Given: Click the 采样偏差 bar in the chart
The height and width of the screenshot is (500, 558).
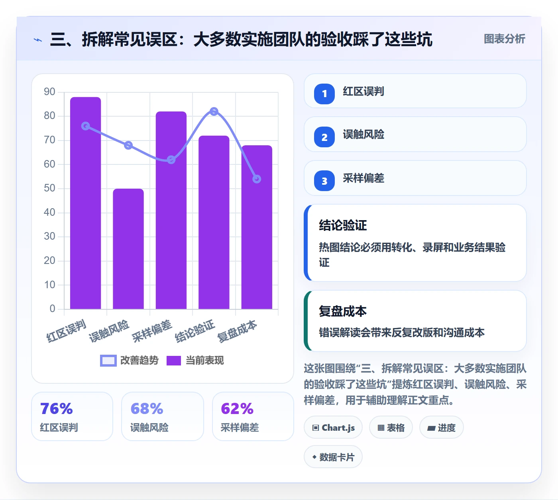Looking at the screenshot, I should pyautogui.click(x=171, y=210).
